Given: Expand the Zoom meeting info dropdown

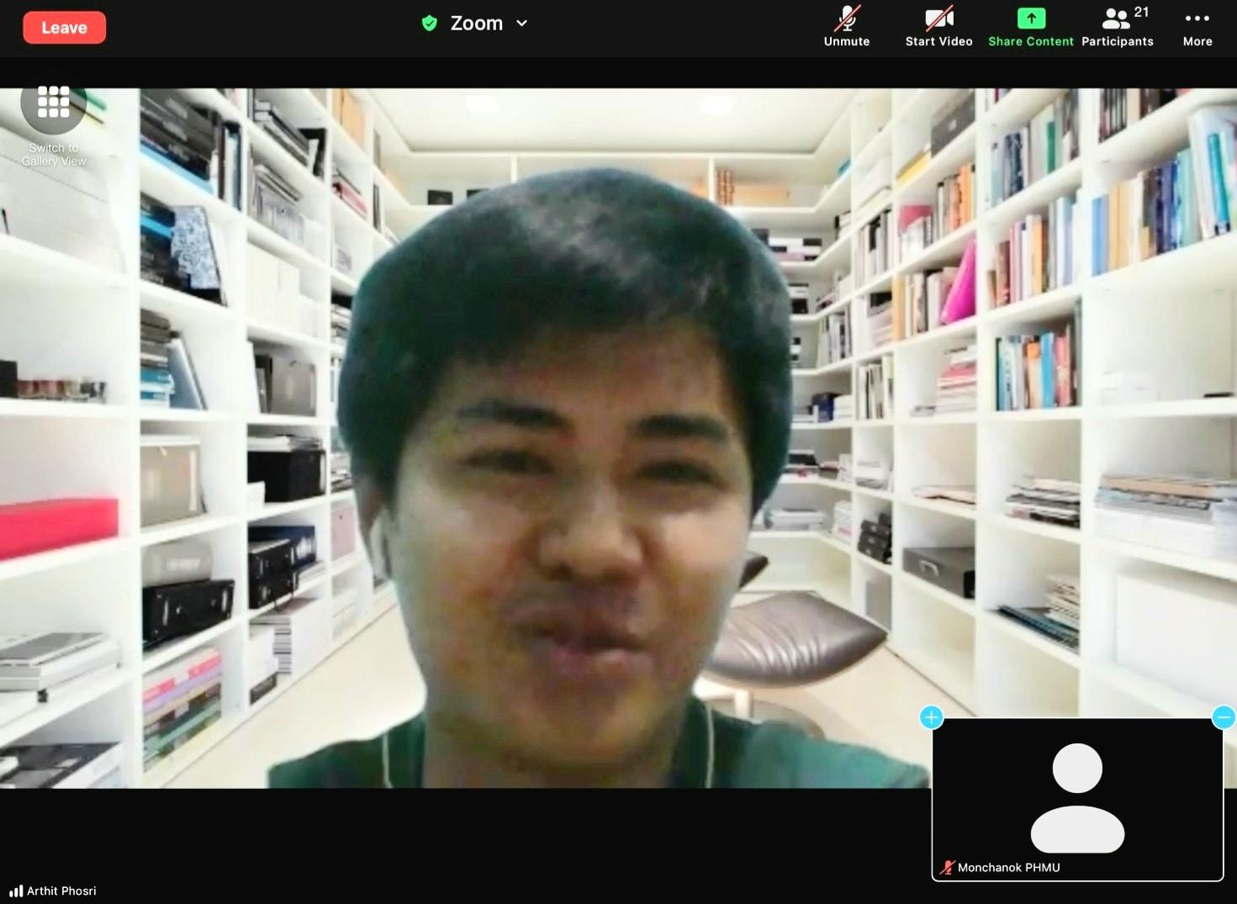Looking at the screenshot, I should tap(521, 24).
